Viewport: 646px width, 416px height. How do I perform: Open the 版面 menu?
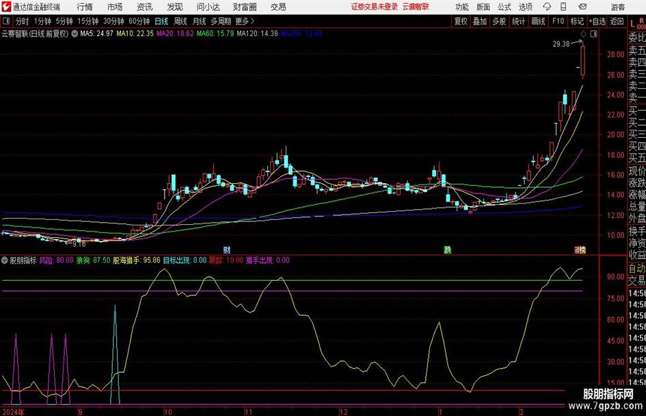483,7
